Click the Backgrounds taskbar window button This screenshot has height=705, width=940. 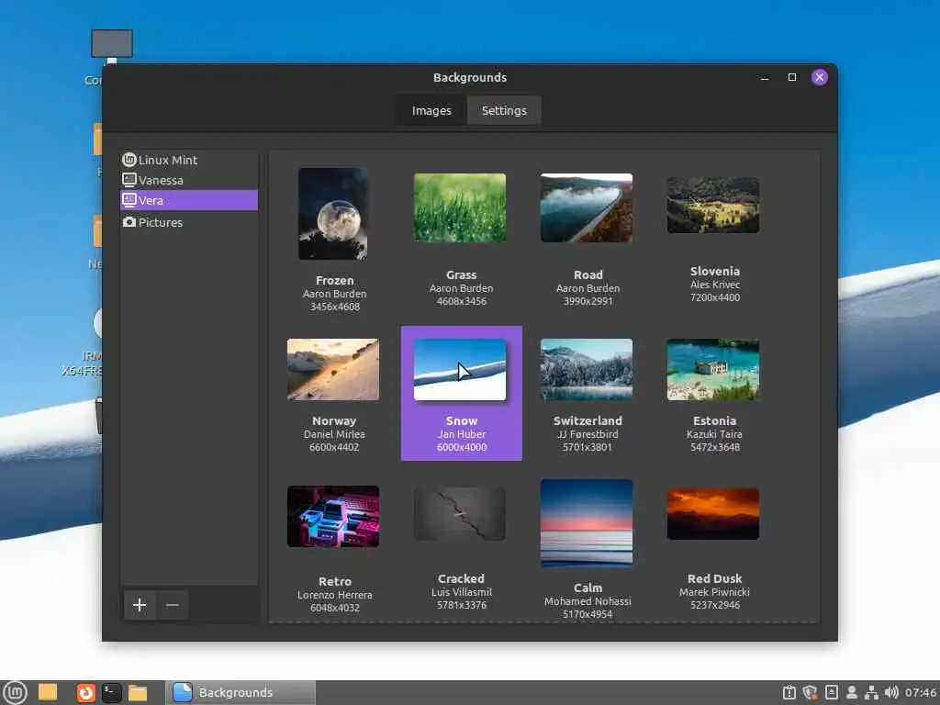pos(241,692)
